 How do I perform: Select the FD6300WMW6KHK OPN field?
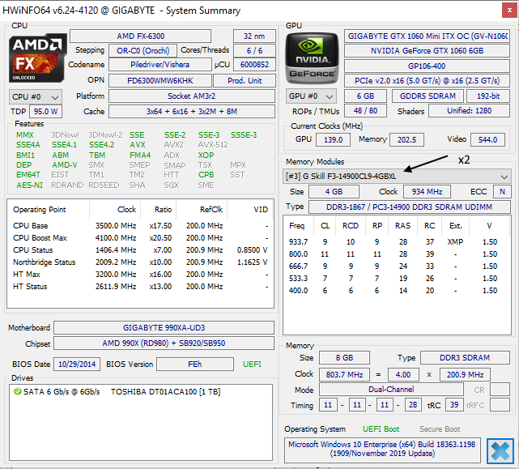coord(160,81)
